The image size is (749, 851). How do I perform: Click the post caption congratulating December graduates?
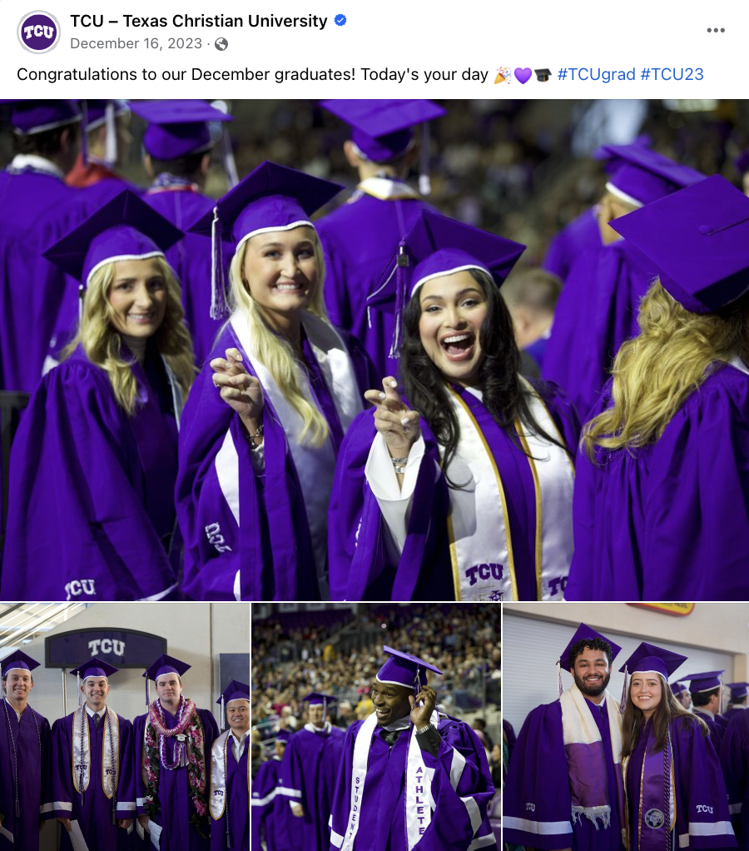(253, 74)
